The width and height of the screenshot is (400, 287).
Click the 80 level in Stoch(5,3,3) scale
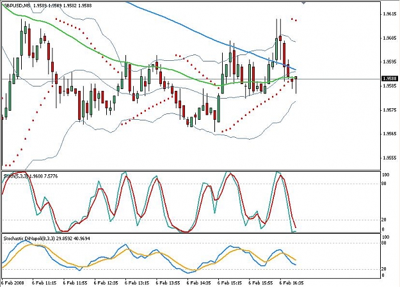pos(385,184)
